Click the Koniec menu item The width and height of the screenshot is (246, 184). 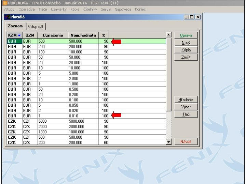(x=140, y=10)
